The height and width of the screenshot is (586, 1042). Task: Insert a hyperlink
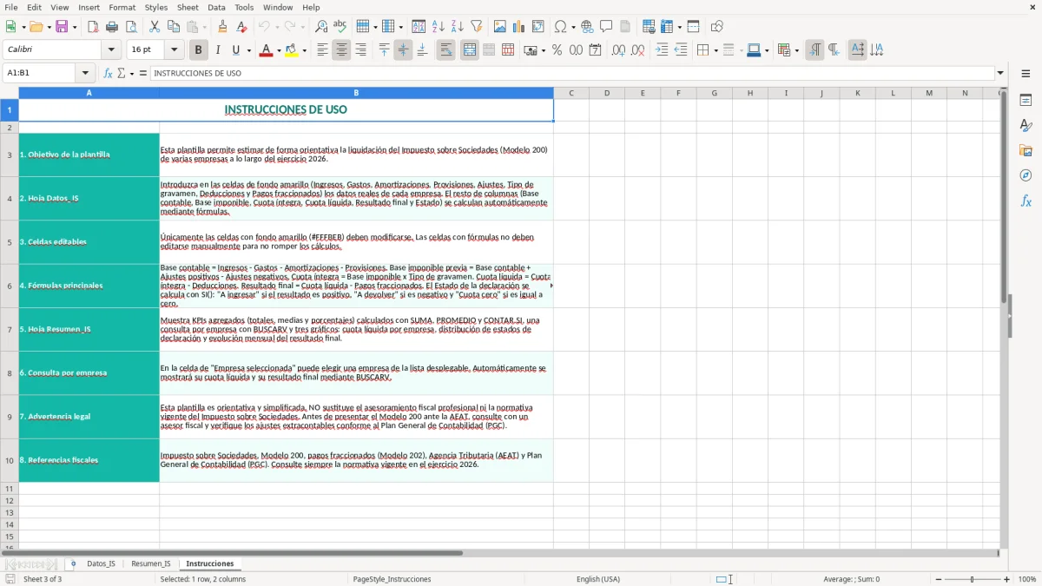coord(588,27)
